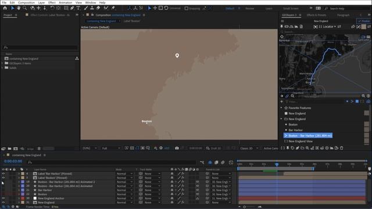Hide the New England Anchor layer
372x209 pixels.
click(x=3, y=199)
